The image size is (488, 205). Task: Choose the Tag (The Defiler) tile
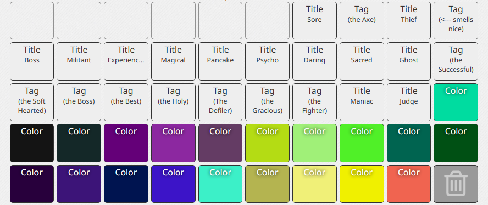pyautogui.click(x=220, y=102)
